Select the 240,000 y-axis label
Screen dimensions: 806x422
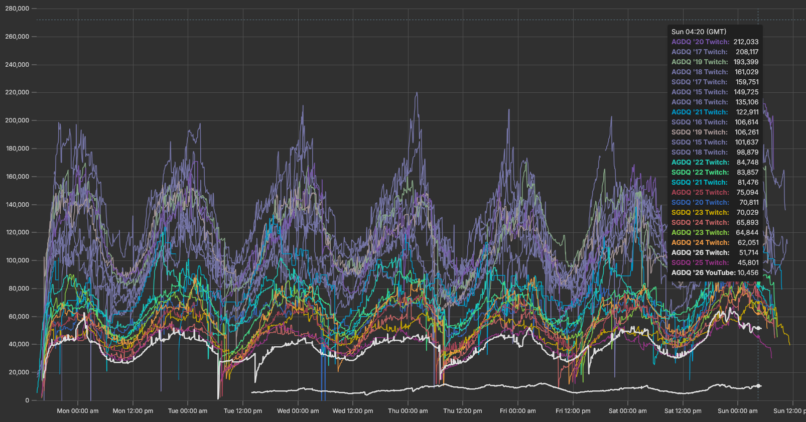pyautogui.click(x=17, y=65)
